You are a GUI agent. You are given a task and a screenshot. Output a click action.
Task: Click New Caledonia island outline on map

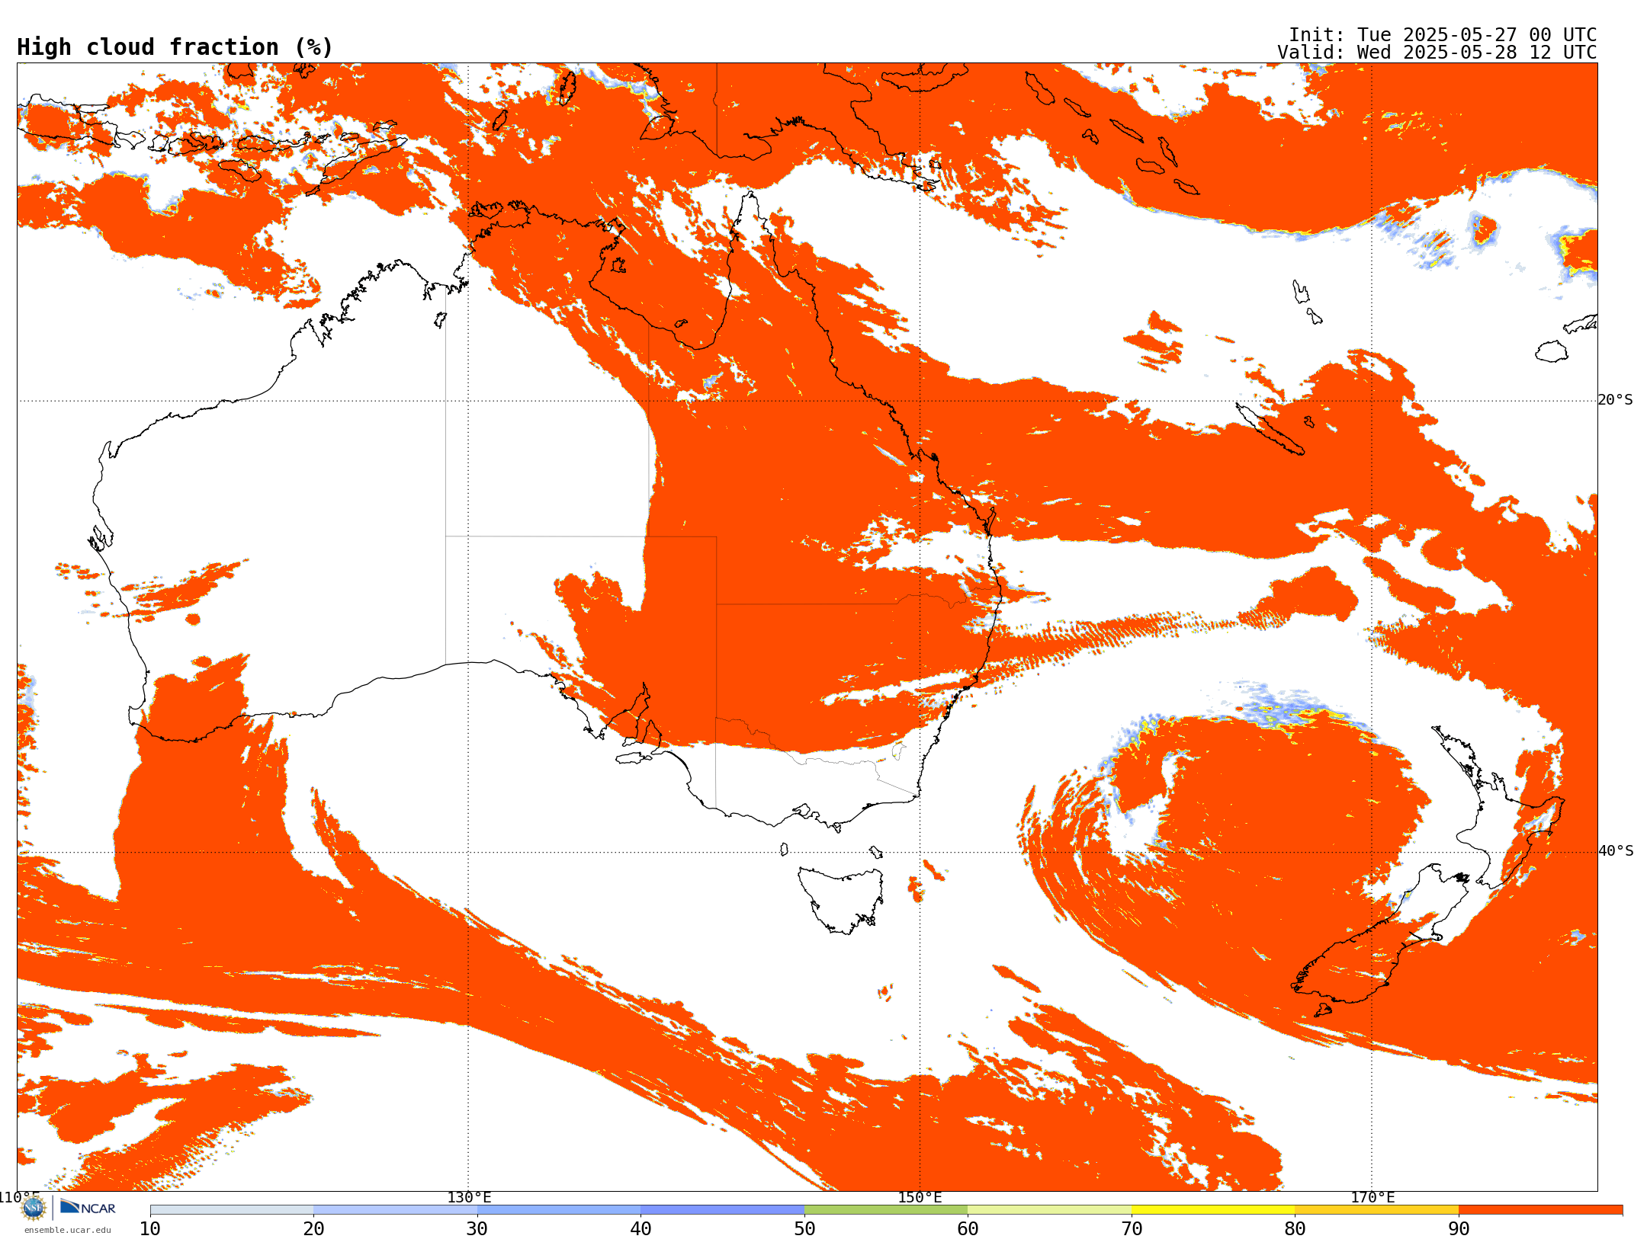(1270, 429)
